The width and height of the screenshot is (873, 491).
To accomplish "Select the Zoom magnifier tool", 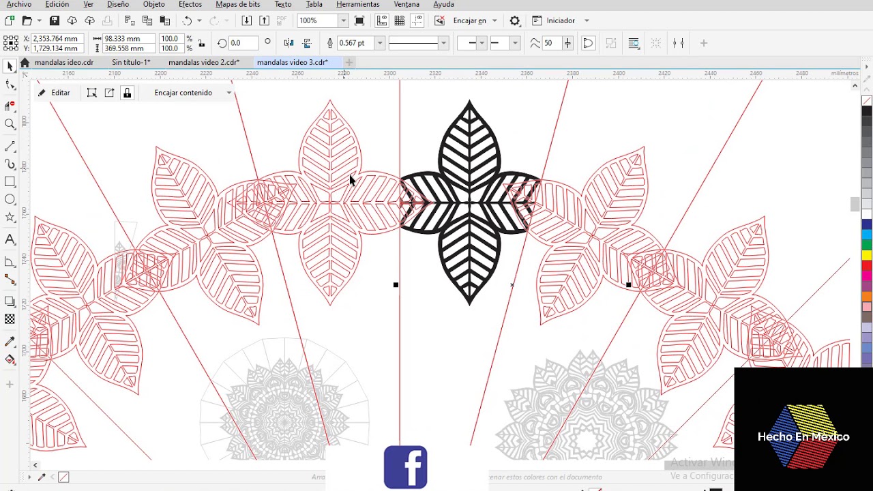I will click(10, 124).
